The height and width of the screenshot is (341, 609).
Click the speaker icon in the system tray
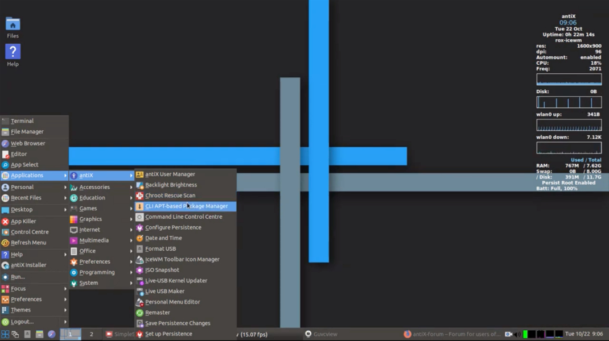pyautogui.click(x=517, y=334)
